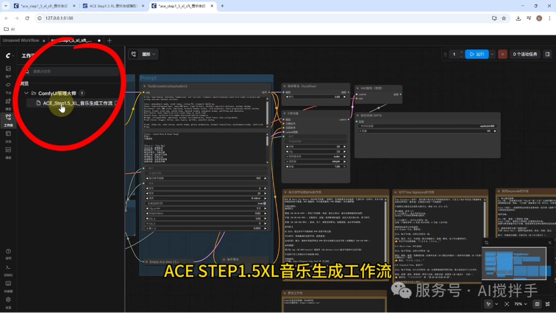Image resolution: width=556 pixels, height=313 pixels.
Task: Adjust the temperature 0.85 slider
Action: click(x=206, y=214)
